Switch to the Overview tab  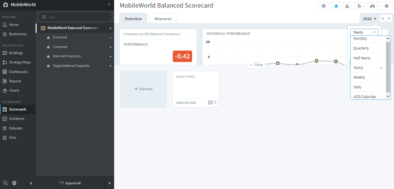click(x=133, y=19)
